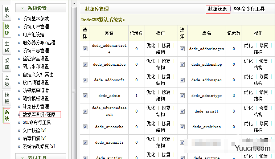Open 计划任务管理 menu item
This screenshot has width=275, height=159.
[x=36, y=106]
